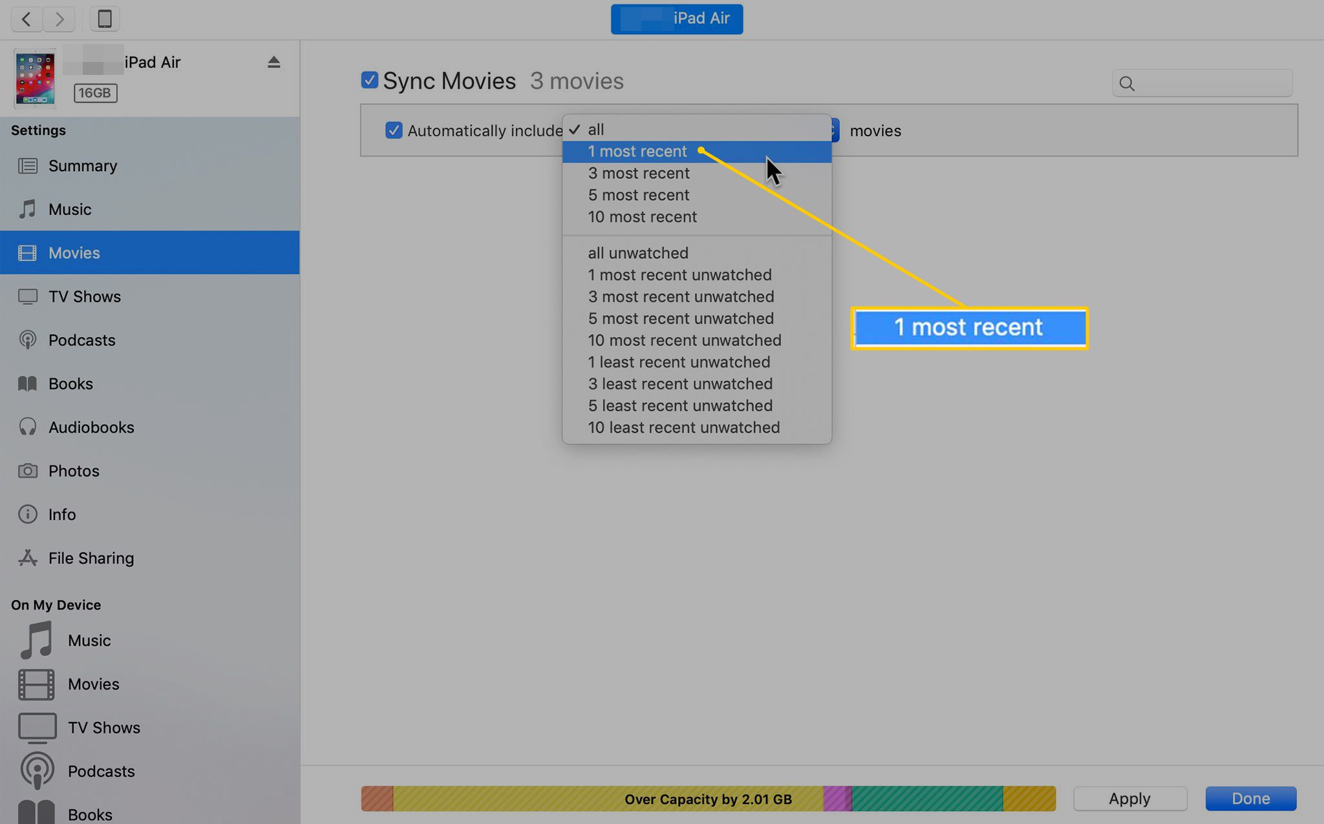Viewport: 1324px width, 824px height.
Task: Choose '1 most recent unwatched'
Action: point(697,275)
